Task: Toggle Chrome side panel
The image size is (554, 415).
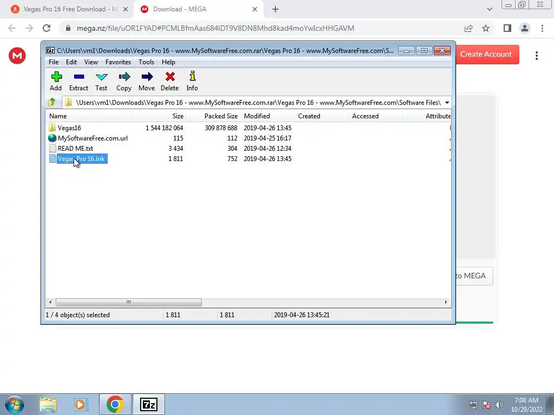Action: [x=507, y=28]
